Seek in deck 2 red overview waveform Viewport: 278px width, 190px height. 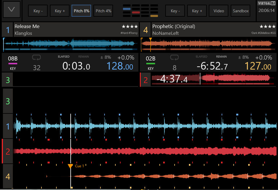tap(213, 79)
